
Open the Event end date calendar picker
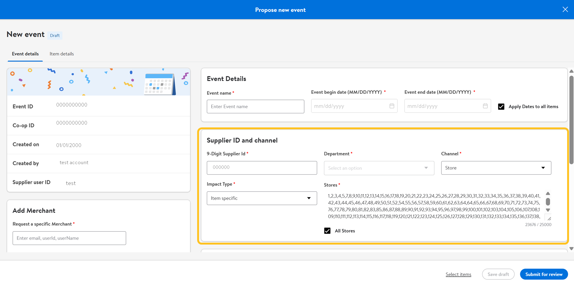pos(485,106)
